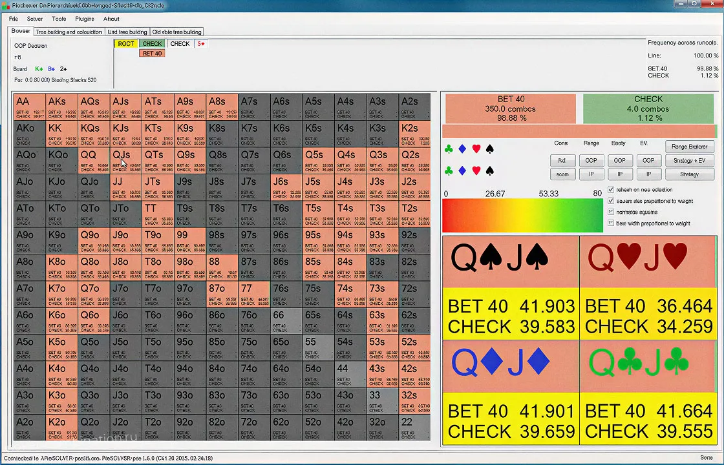Toggle the square size proportional to weight checkbox

[x=612, y=201]
